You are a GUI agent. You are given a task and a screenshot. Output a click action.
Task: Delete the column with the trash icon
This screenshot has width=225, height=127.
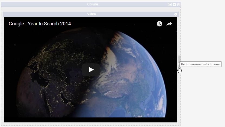click(178, 4)
